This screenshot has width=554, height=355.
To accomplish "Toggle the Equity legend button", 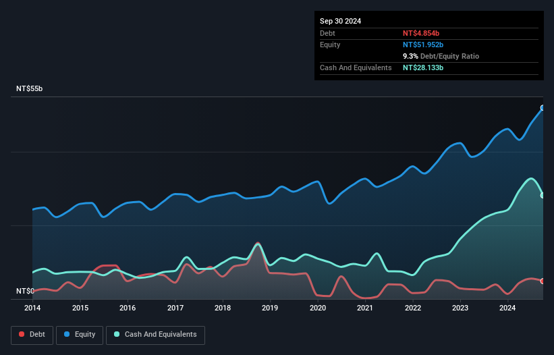I will (x=80, y=335).
